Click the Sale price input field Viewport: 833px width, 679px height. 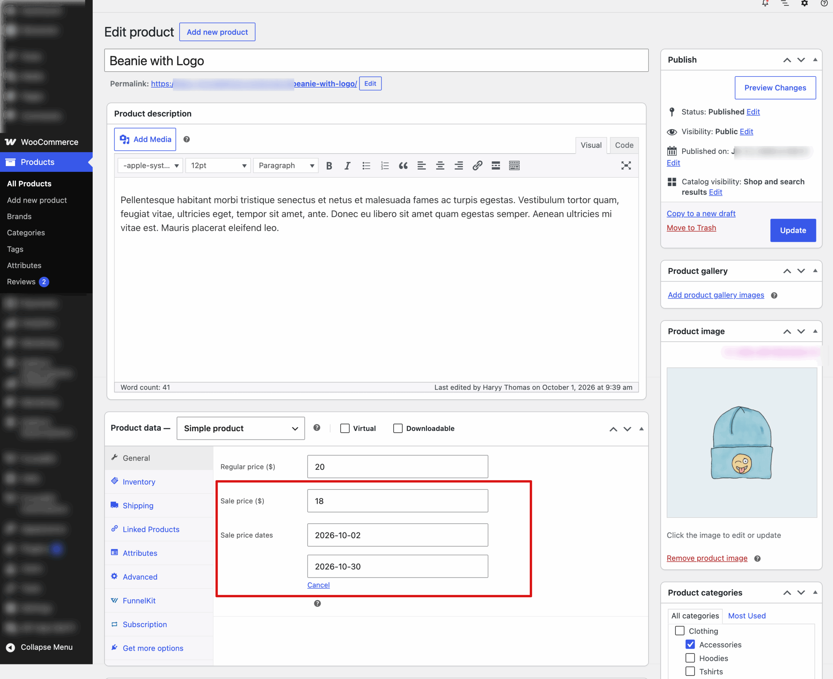(398, 501)
